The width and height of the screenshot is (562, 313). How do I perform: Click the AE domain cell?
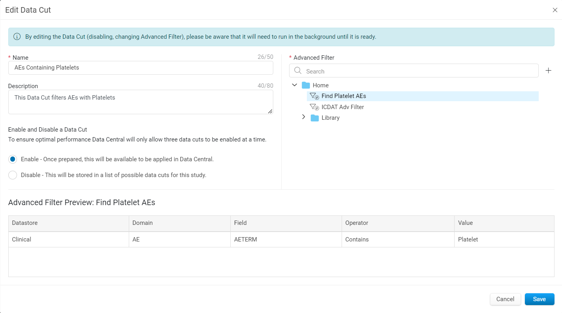coord(180,239)
